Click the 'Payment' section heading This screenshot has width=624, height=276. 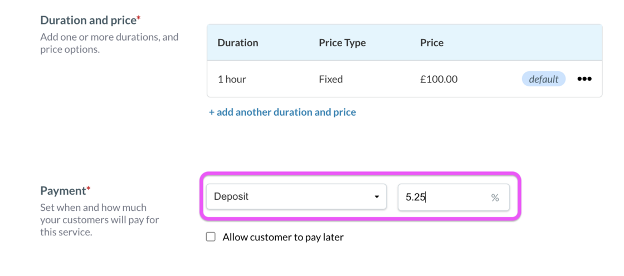tap(62, 190)
